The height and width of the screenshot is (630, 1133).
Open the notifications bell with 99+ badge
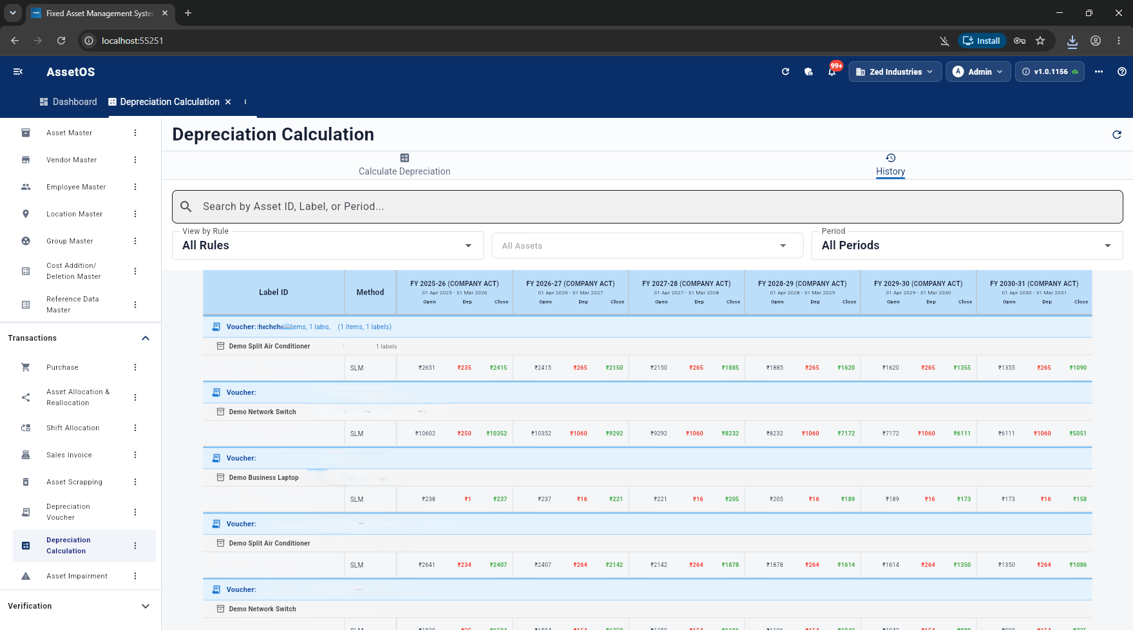[x=832, y=71]
